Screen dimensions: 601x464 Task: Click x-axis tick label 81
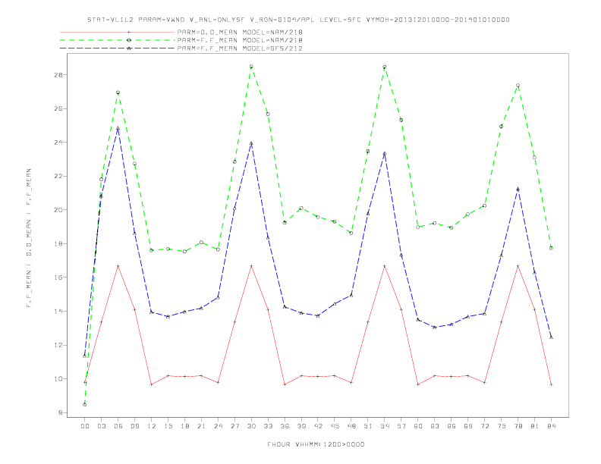(535, 426)
